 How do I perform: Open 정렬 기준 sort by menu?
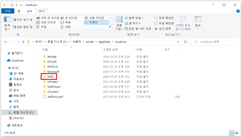tap(119, 23)
